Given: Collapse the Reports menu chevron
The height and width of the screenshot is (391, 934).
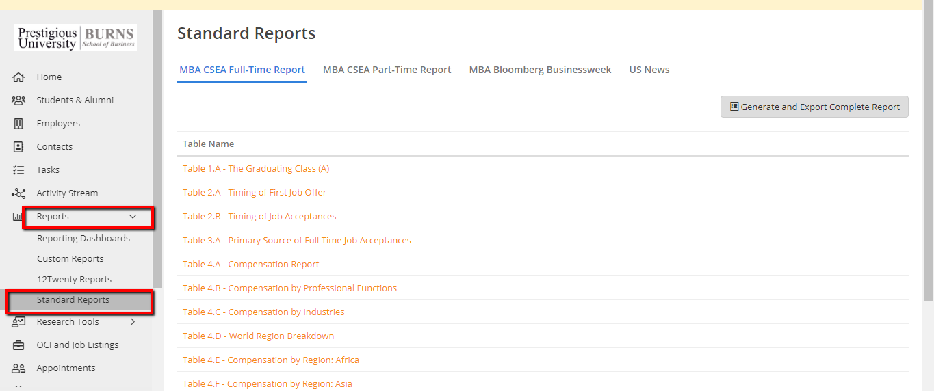Looking at the screenshot, I should coord(133,217).
